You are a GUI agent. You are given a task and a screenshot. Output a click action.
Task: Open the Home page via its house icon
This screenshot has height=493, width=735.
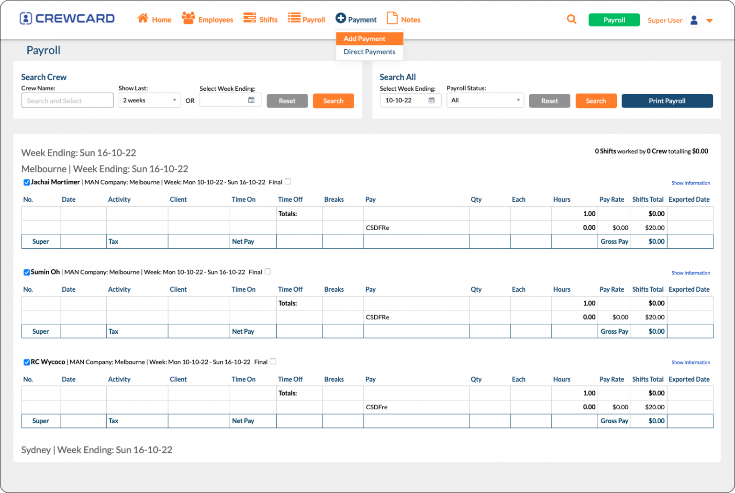143,17
